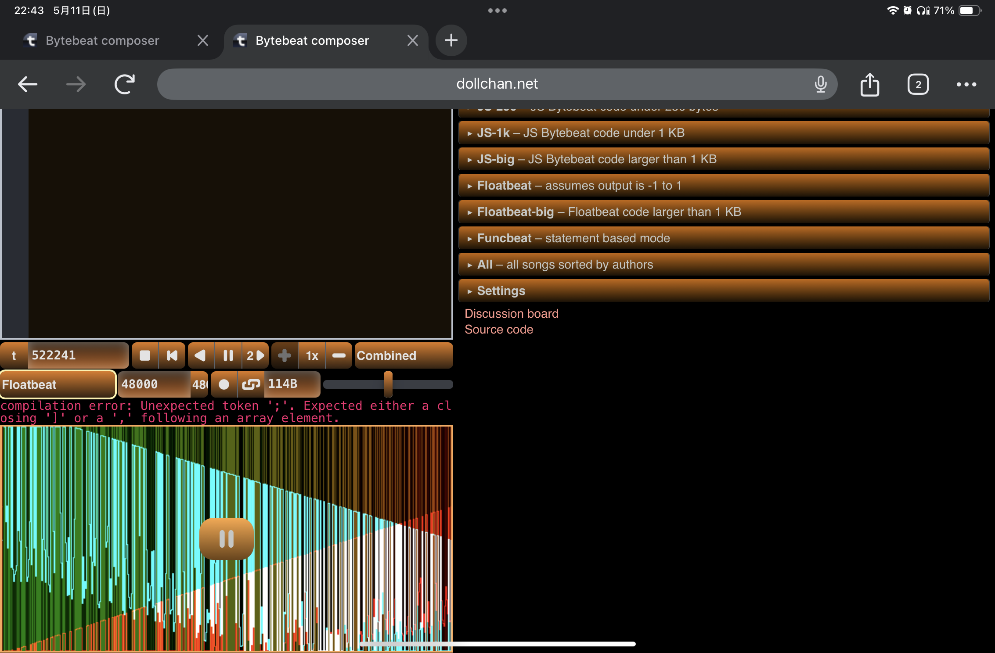Open a new tab with plus button
Screen dimensions: 995x653
click(x=451, y=40)
